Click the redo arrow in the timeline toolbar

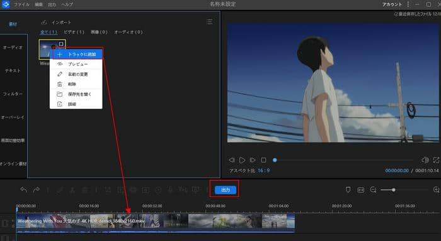click(36, 190)
